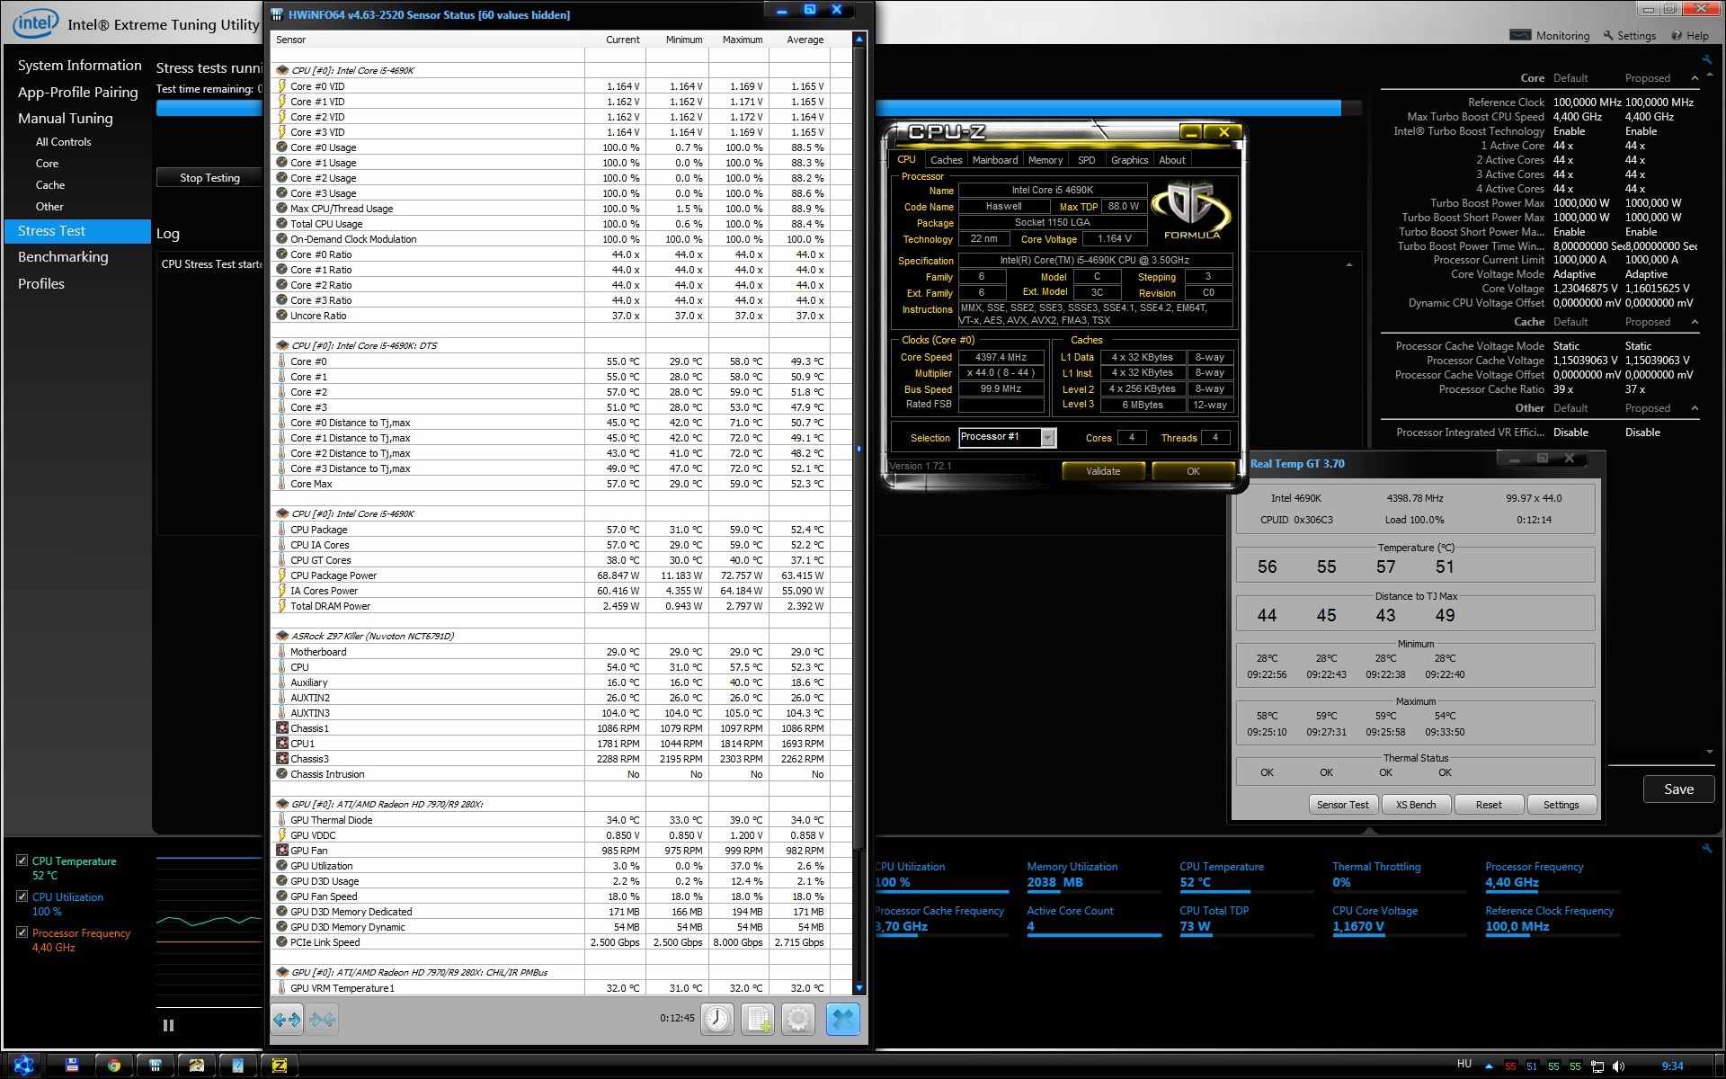
Task: Switch to CPU-Z Graphics tab
Action: coord(1129,160)
